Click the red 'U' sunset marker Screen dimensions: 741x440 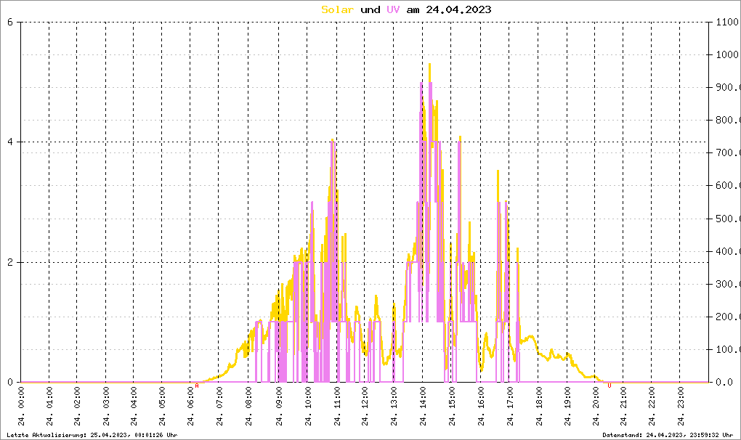coord(610,386)
